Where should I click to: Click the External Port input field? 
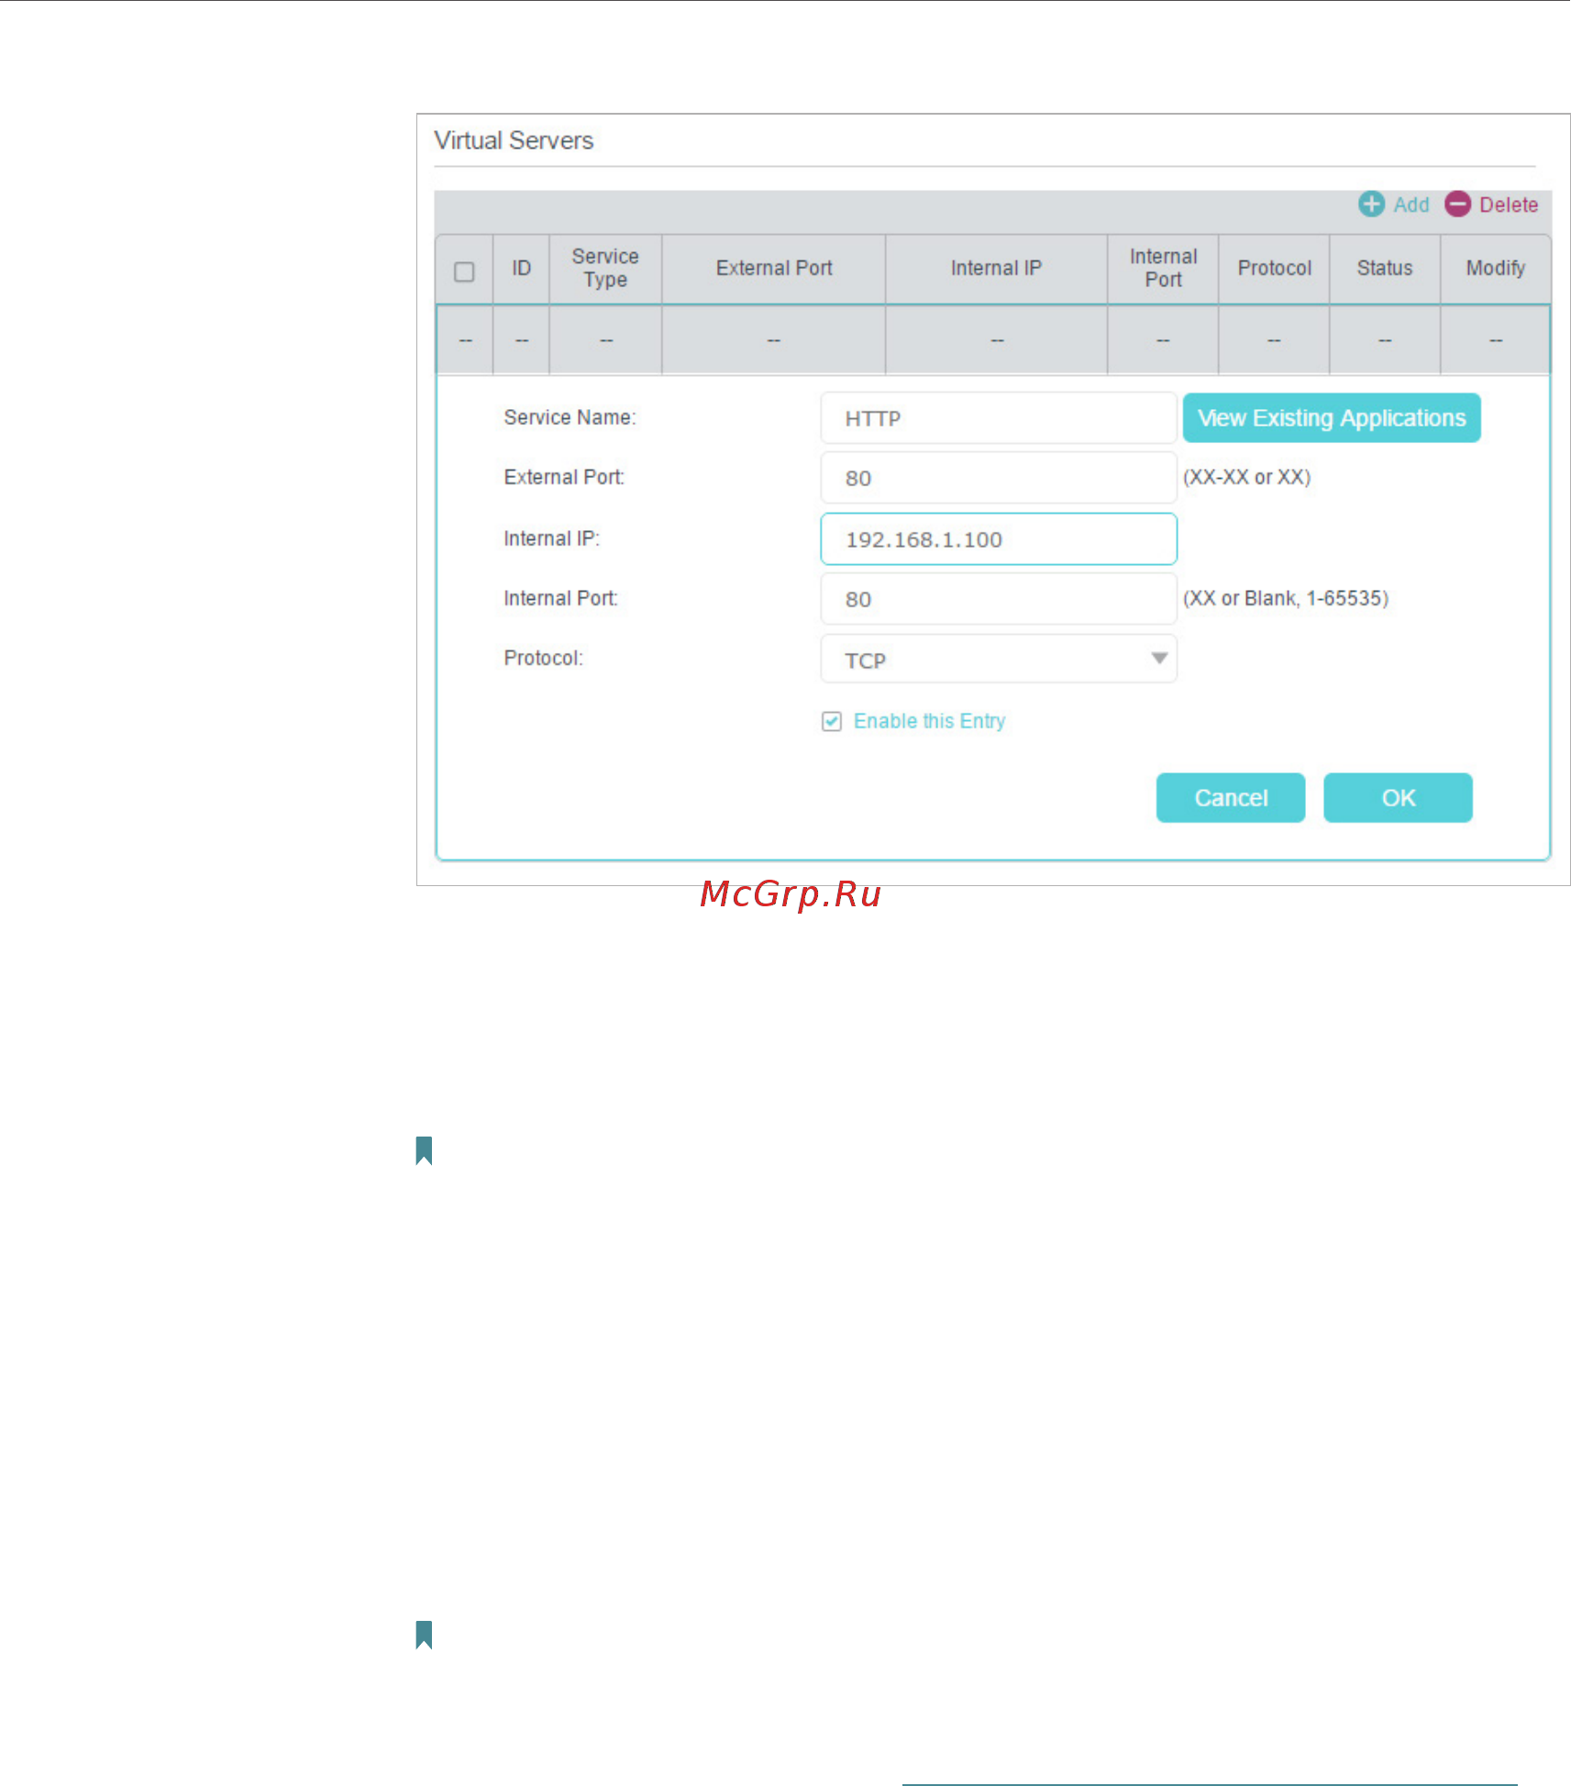point(999,478)
